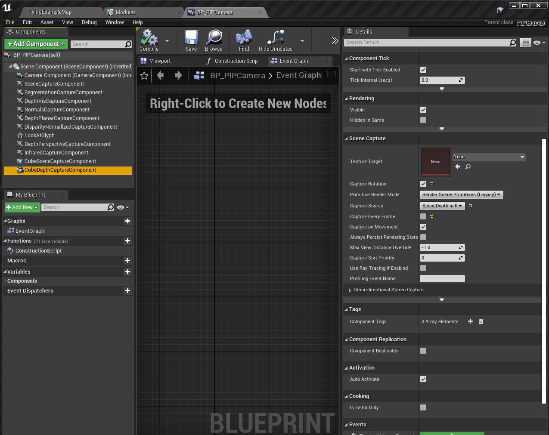549x435 pixels.
Task: Add a new variable with plus icon
Action: click(x=127, y=272)
